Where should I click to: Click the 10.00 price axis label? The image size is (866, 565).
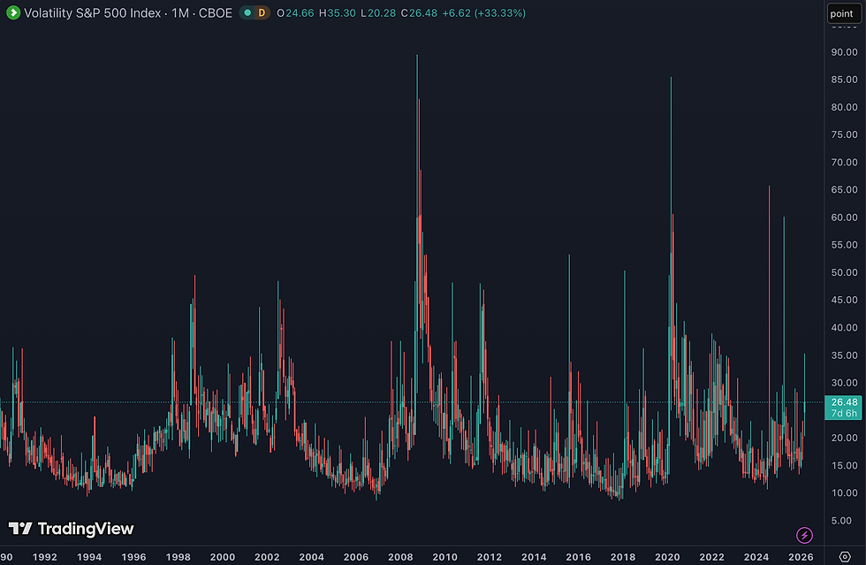tap(844, 492)
